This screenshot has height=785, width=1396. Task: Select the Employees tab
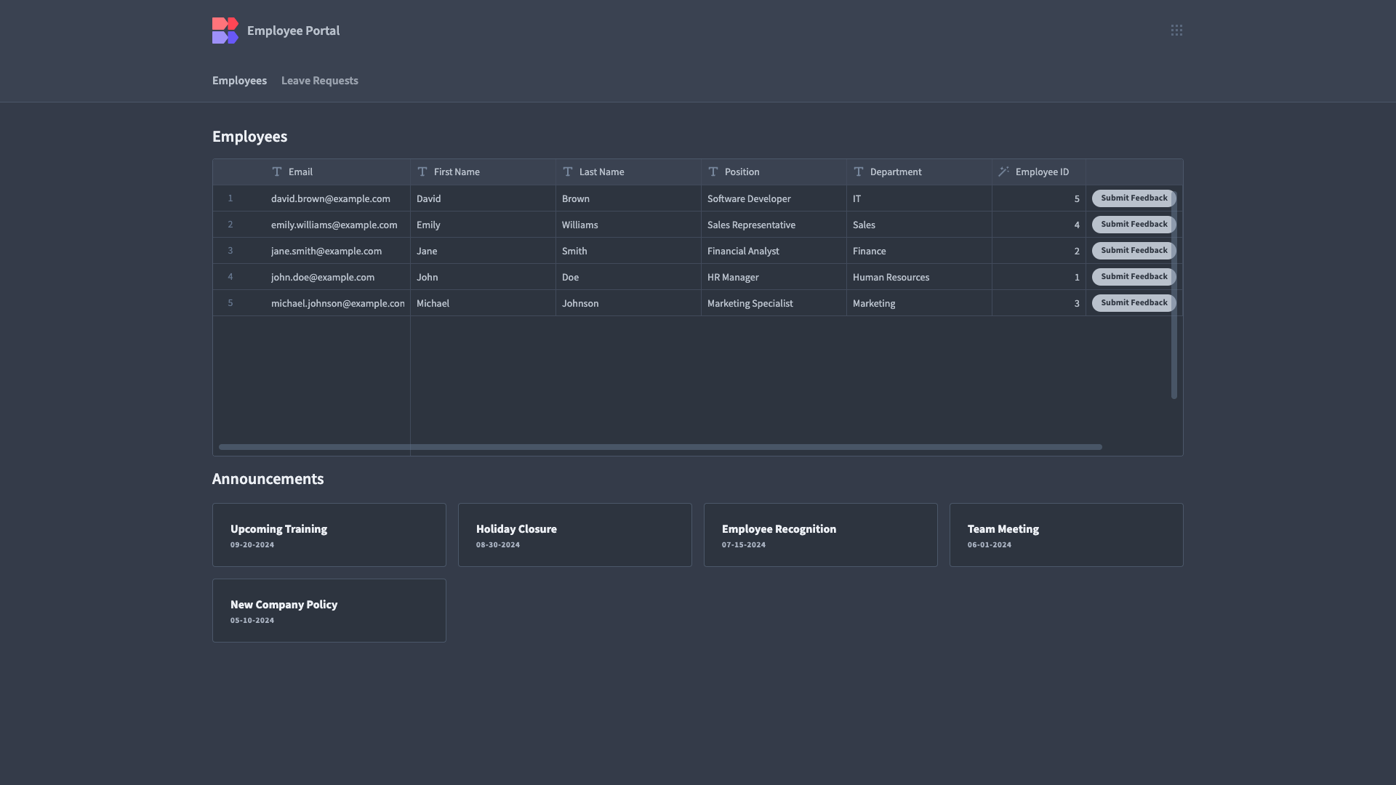(x=239, y=81)
